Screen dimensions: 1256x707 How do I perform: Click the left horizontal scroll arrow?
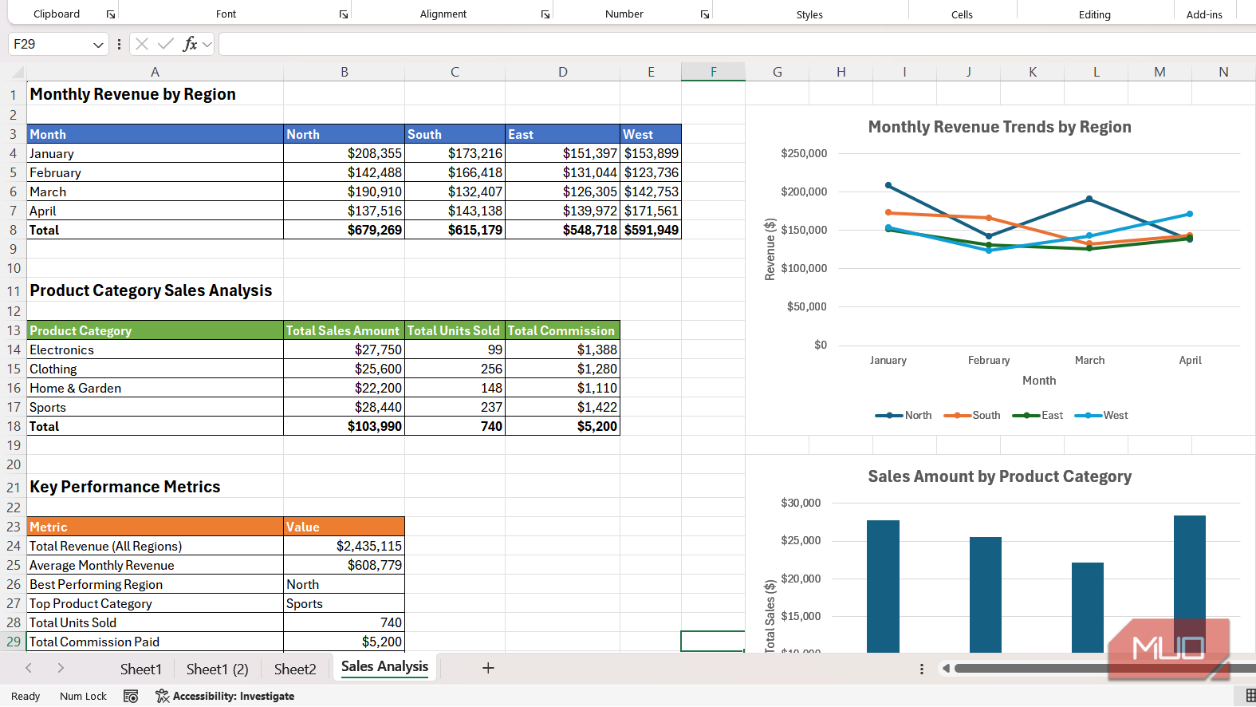(946, 668)
